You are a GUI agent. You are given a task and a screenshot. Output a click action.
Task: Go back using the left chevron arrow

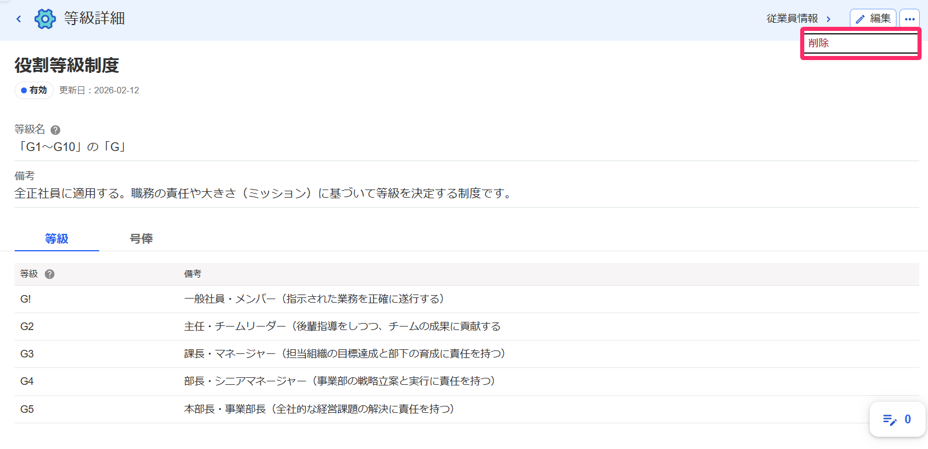tap(19, 19)
